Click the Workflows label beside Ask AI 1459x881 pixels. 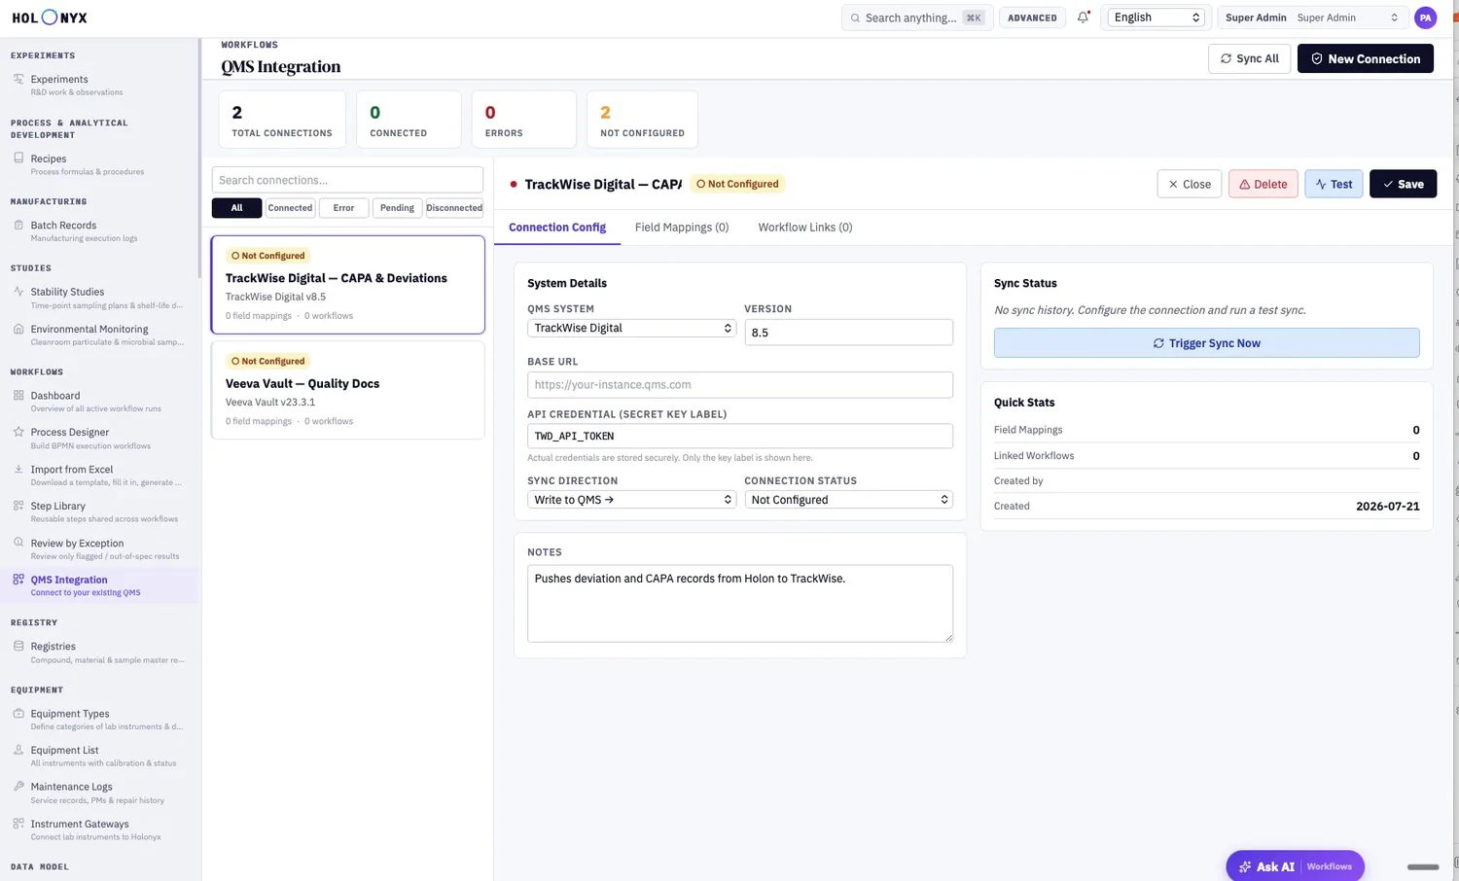[1329, 866]
